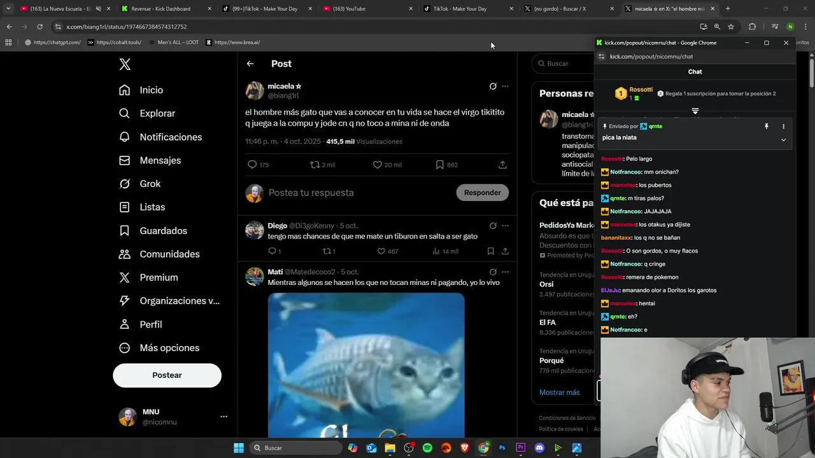815x458 pixels.
Task: Bookmark Diego's reply
Action: (x=490, y=251)
